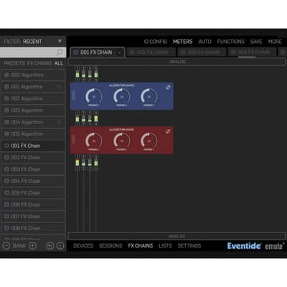
Task: Click the drag handle on red algorithm
Action: pos(73,140)
